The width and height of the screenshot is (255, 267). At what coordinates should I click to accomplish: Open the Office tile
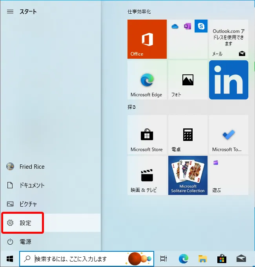pyautogui.click(x=147, y=39)
